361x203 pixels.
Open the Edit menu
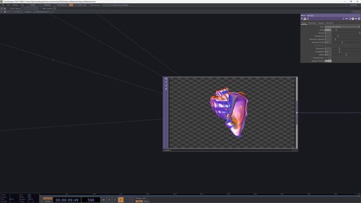click(8, 5)
